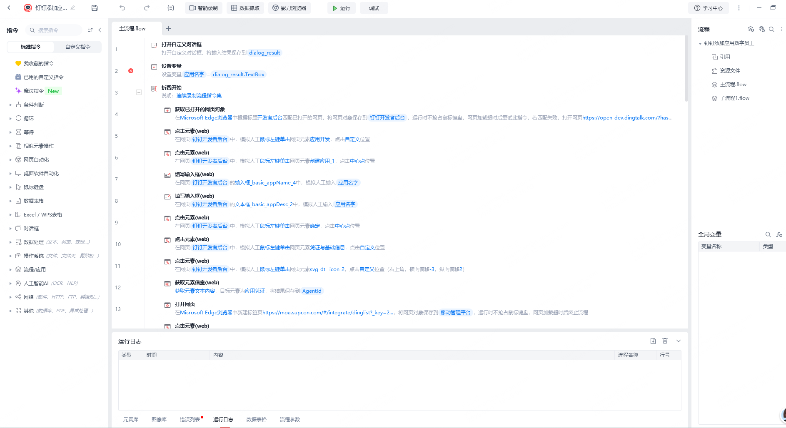Collapse the 钉钉添加应用数字员工 project tree

[700, 43]
